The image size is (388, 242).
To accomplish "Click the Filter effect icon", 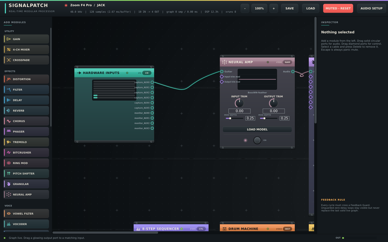I will (x=9, y=90).
